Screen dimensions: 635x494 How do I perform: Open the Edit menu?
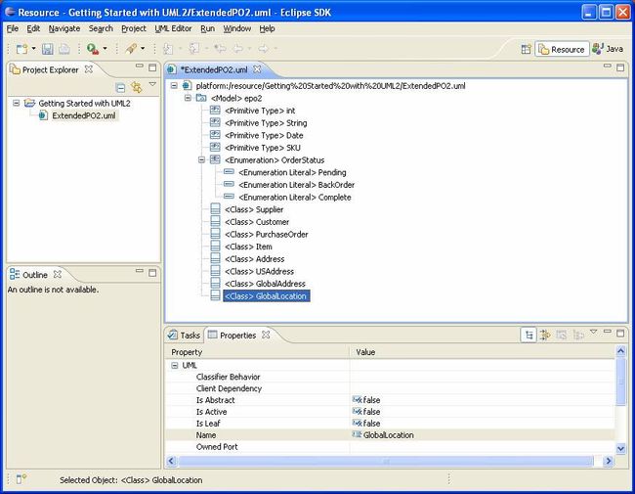click(x=33, y=28)
